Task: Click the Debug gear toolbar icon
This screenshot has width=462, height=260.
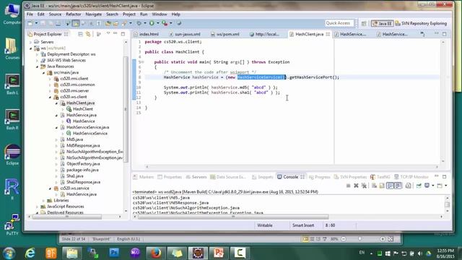Action: pos(139,23)
